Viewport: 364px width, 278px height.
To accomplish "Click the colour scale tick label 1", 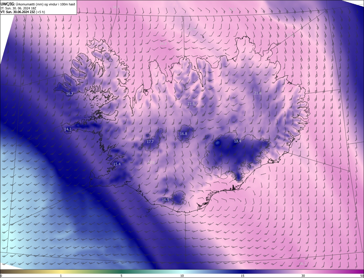I will pos(61,276).
